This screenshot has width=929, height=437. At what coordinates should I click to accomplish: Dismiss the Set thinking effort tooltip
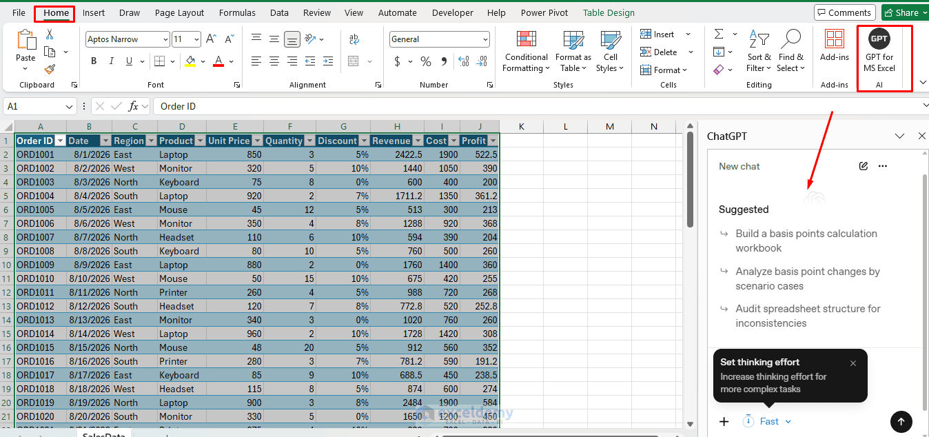[853, 363]
